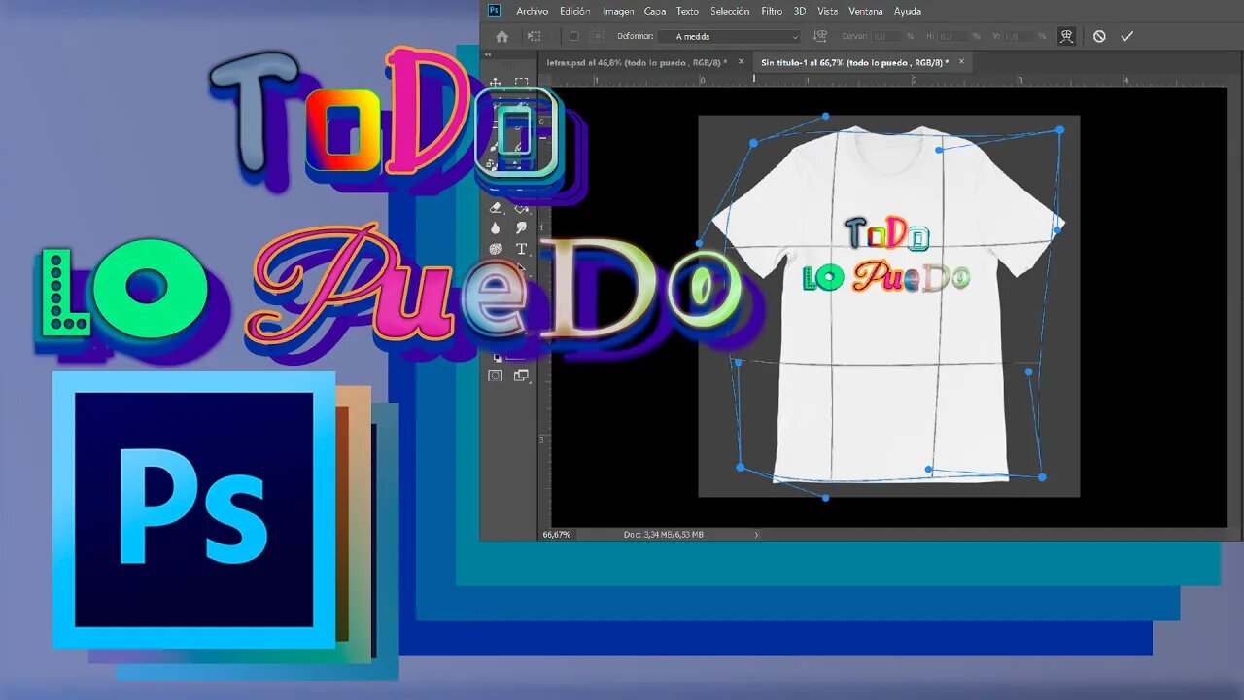
Task: Click the V distortion value field
Action: click(x=1020, y=36)
